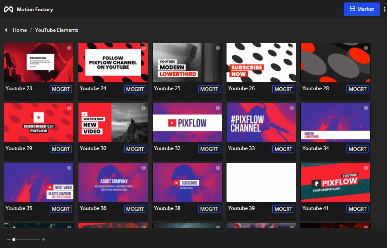Select the teal Youtube/Pixflow thumbnail, Youtube 41
This screenshot has height=248, width=387.
tap(335, 182)
